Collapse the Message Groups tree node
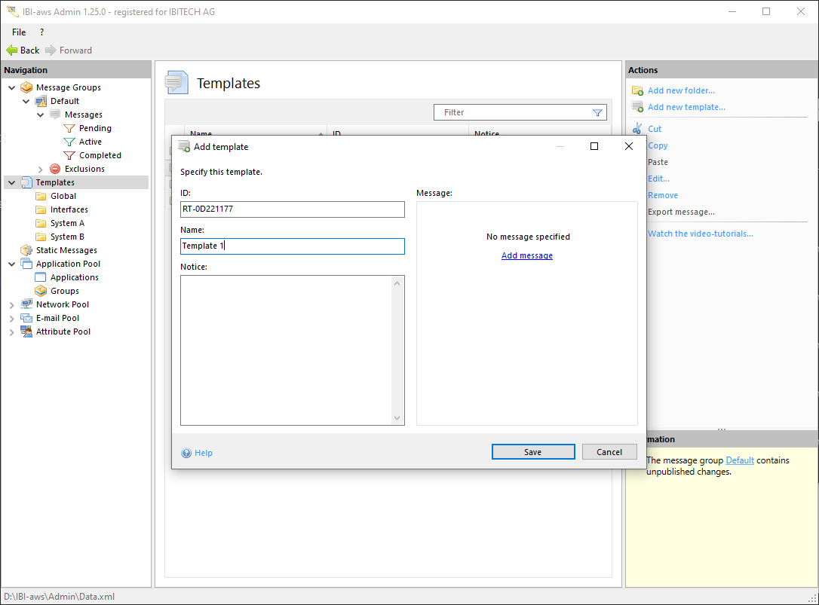Image resolution: width=819 pixels, height=605 pixels. coord(11,87)
